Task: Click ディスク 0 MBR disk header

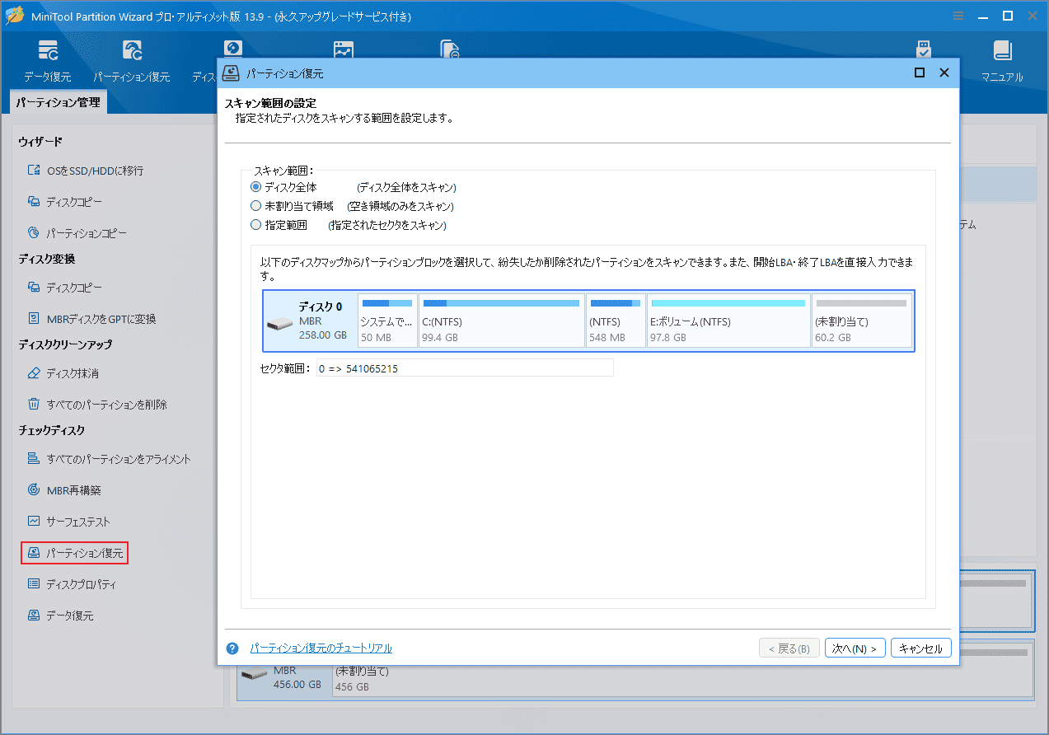Action: click(309, 321)
